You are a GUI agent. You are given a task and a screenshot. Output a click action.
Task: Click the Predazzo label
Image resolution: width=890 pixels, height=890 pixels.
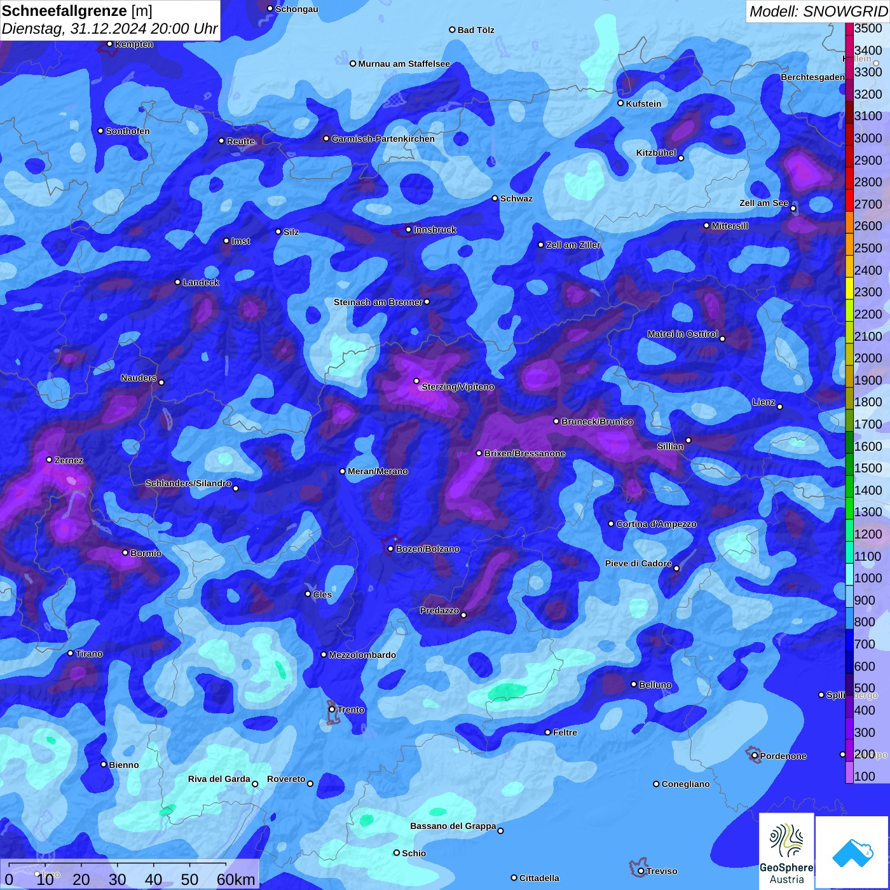tap(439, 610)
